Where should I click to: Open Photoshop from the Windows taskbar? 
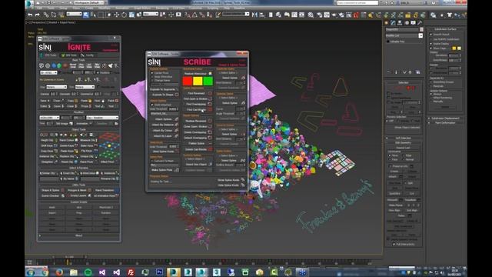pos(159,272)
